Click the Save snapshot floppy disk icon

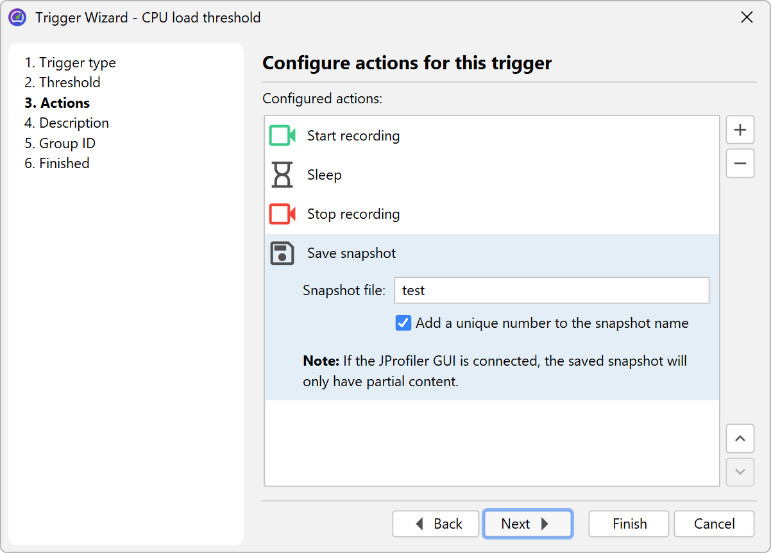pyautogui.click(x=282, y=253)
